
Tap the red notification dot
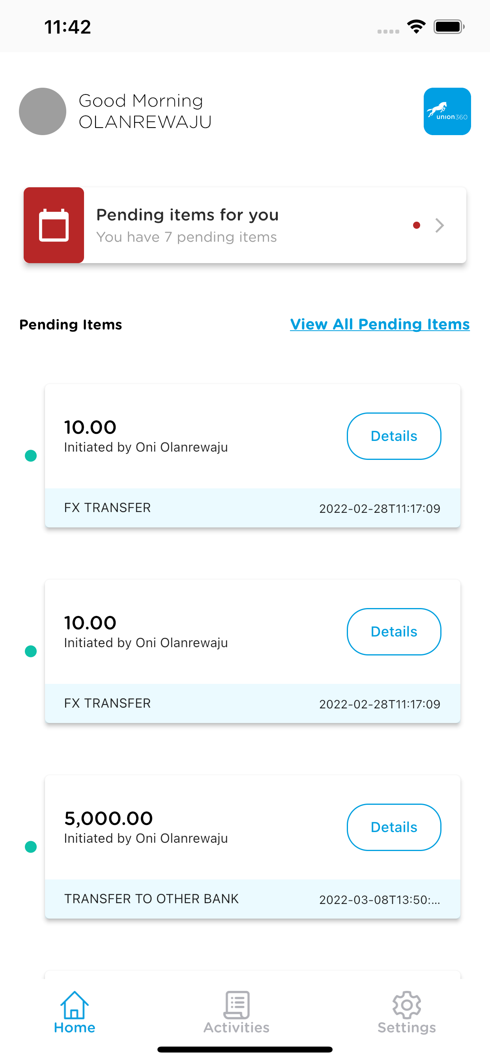(x=416, y=225)
